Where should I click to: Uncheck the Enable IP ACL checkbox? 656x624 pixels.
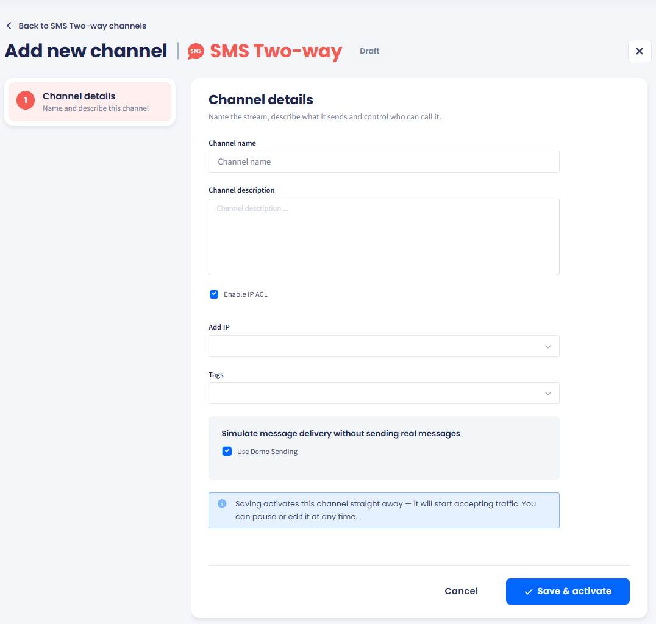coord(214,294)
